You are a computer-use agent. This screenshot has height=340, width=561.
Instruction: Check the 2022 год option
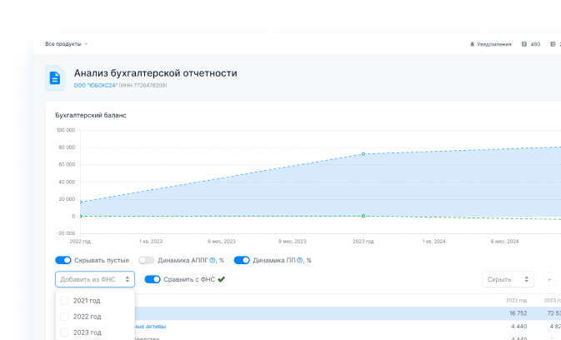tap(64, 317)
